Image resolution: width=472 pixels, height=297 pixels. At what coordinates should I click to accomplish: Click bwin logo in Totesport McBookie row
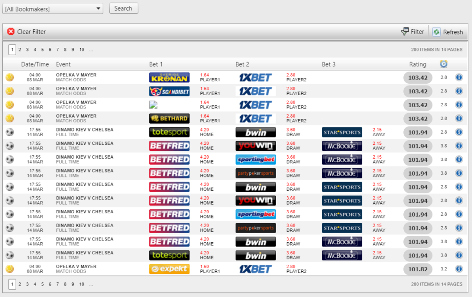click(x=255, y=255)
